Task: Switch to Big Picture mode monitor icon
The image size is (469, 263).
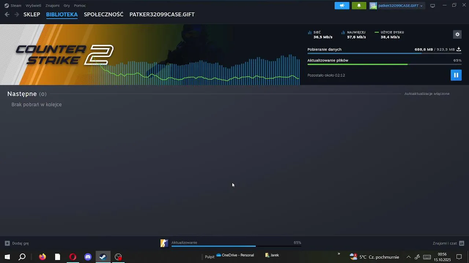Action: pyautogui.click(x=433, y=5)
